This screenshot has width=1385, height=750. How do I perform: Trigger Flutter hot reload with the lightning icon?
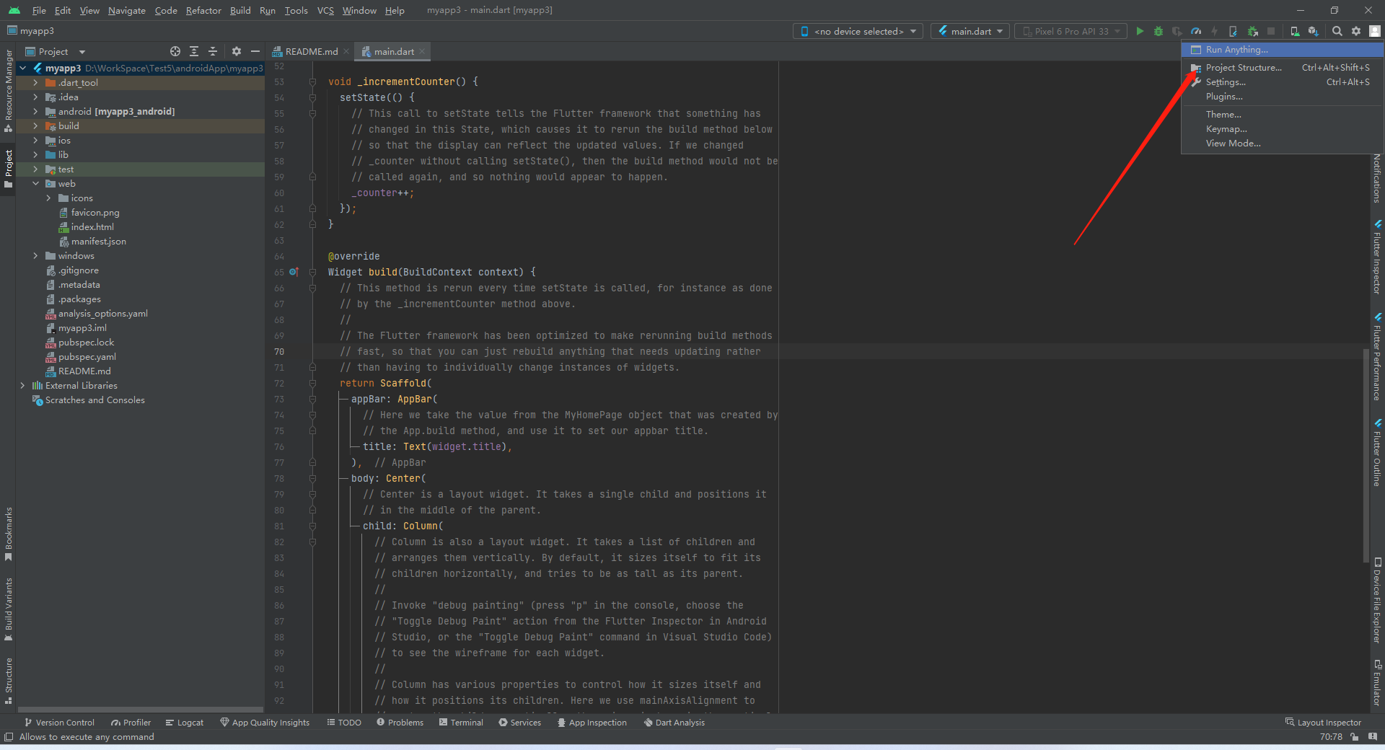tap(1214, 31)
